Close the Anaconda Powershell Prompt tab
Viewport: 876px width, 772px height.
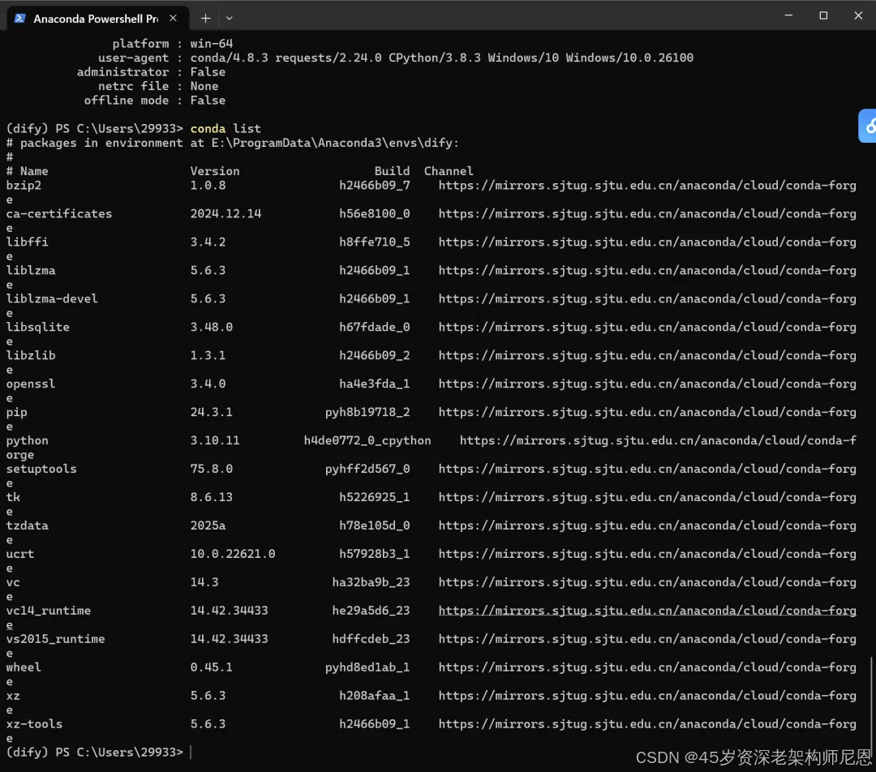(174, 19)
